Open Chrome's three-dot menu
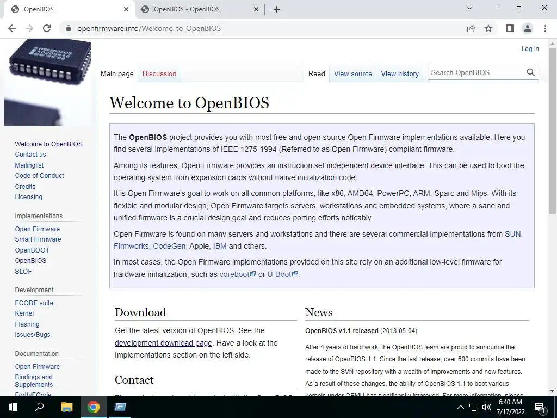Viewport: 557px width, 418px height. point(545,28)
